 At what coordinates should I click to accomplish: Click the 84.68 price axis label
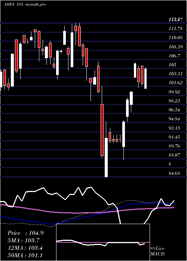pos(174,173)
